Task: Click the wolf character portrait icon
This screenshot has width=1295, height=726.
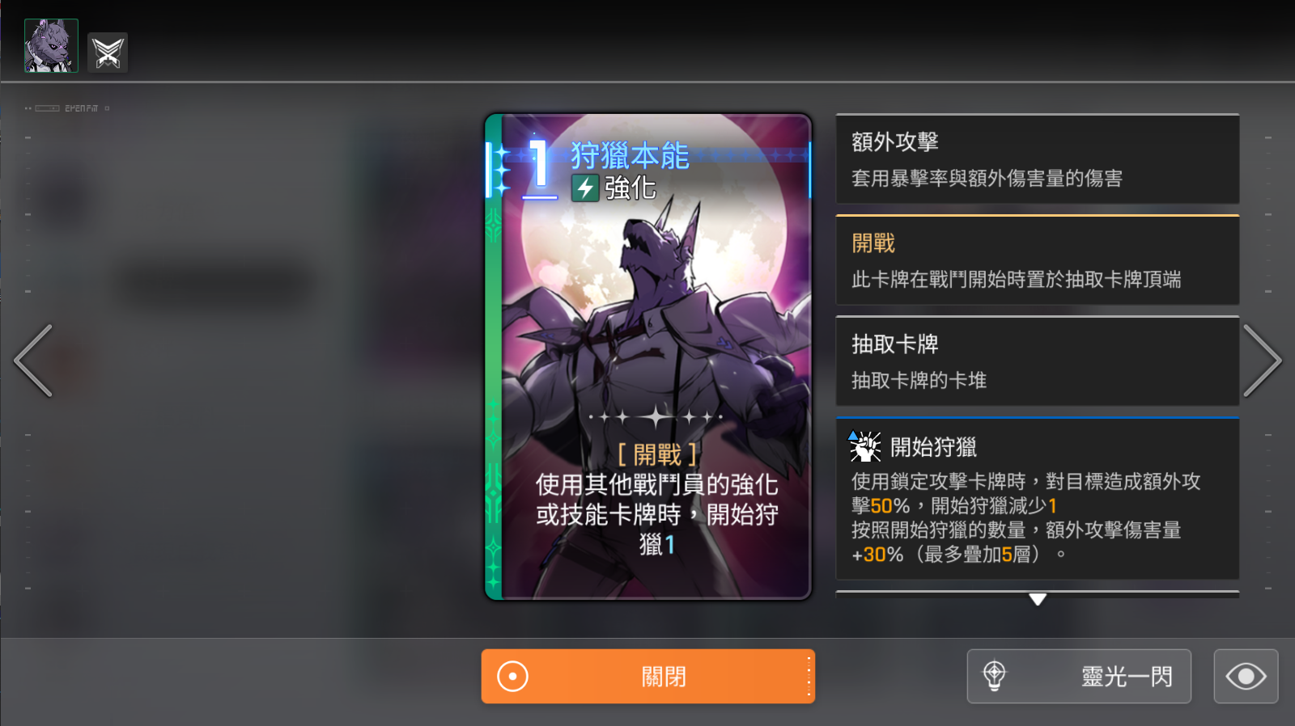Action: tap(51, 46)
